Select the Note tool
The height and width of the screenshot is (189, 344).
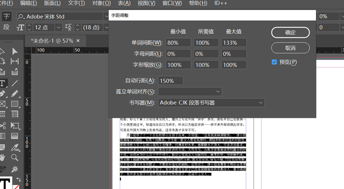coord(2,148)
